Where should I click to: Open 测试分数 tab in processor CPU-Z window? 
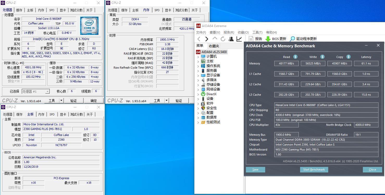pos(76,10)
